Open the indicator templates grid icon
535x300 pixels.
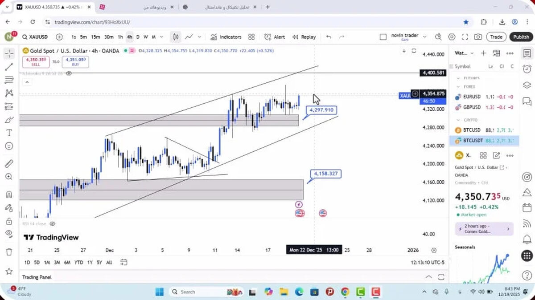tap(251, 37)
